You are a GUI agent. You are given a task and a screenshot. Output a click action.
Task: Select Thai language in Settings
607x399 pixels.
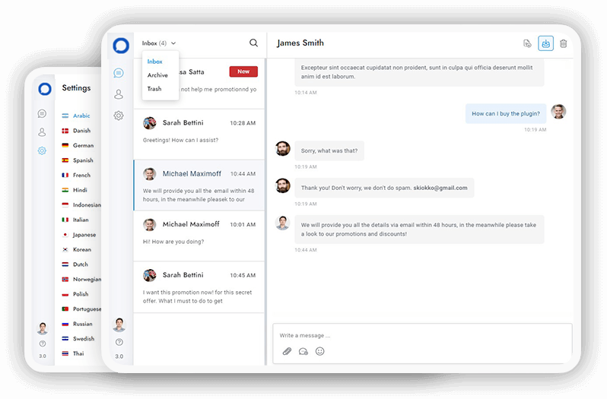(x=73, y=353)
